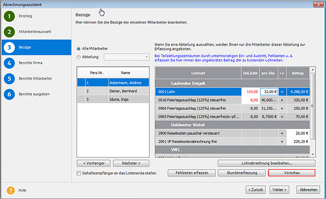
Task: Click the Name column header
Action: [126, 73]
